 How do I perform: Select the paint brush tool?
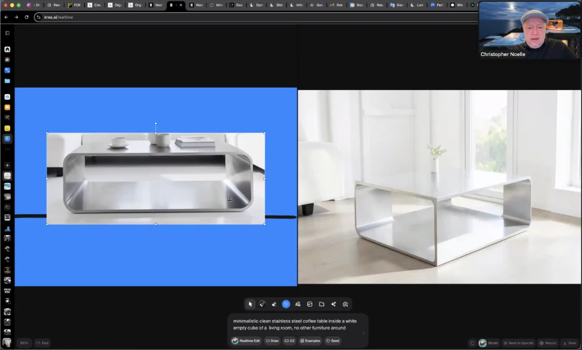click(262, 304)
